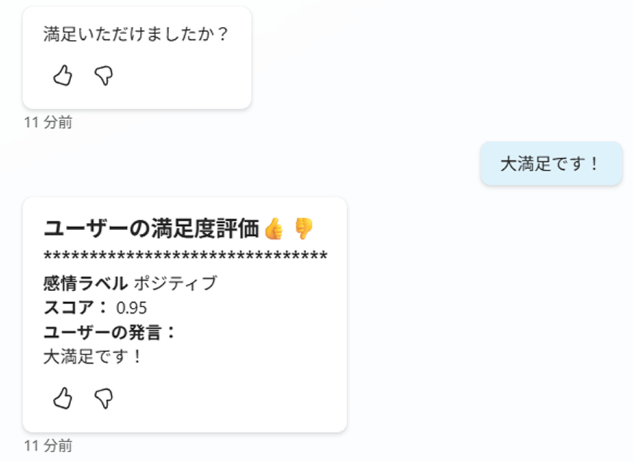Image resolution: width=633 pixels, height=461 pixels.
Task: Select the 0.95 score value
Action: pos(131,309)
